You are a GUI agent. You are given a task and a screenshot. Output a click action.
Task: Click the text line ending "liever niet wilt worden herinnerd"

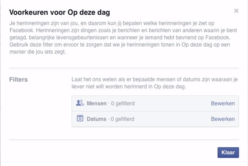tap(129, 87)
